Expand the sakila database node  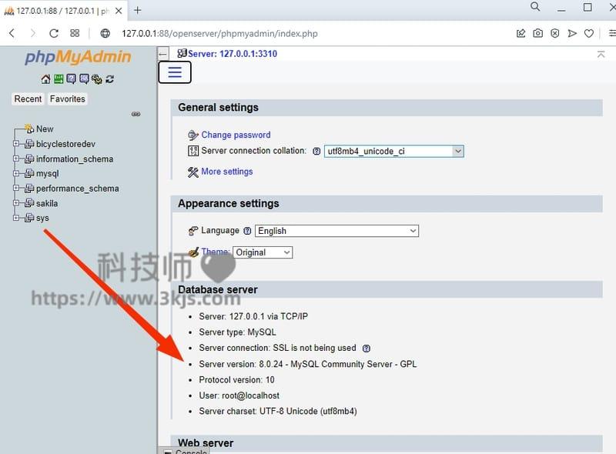pos(16,202)
